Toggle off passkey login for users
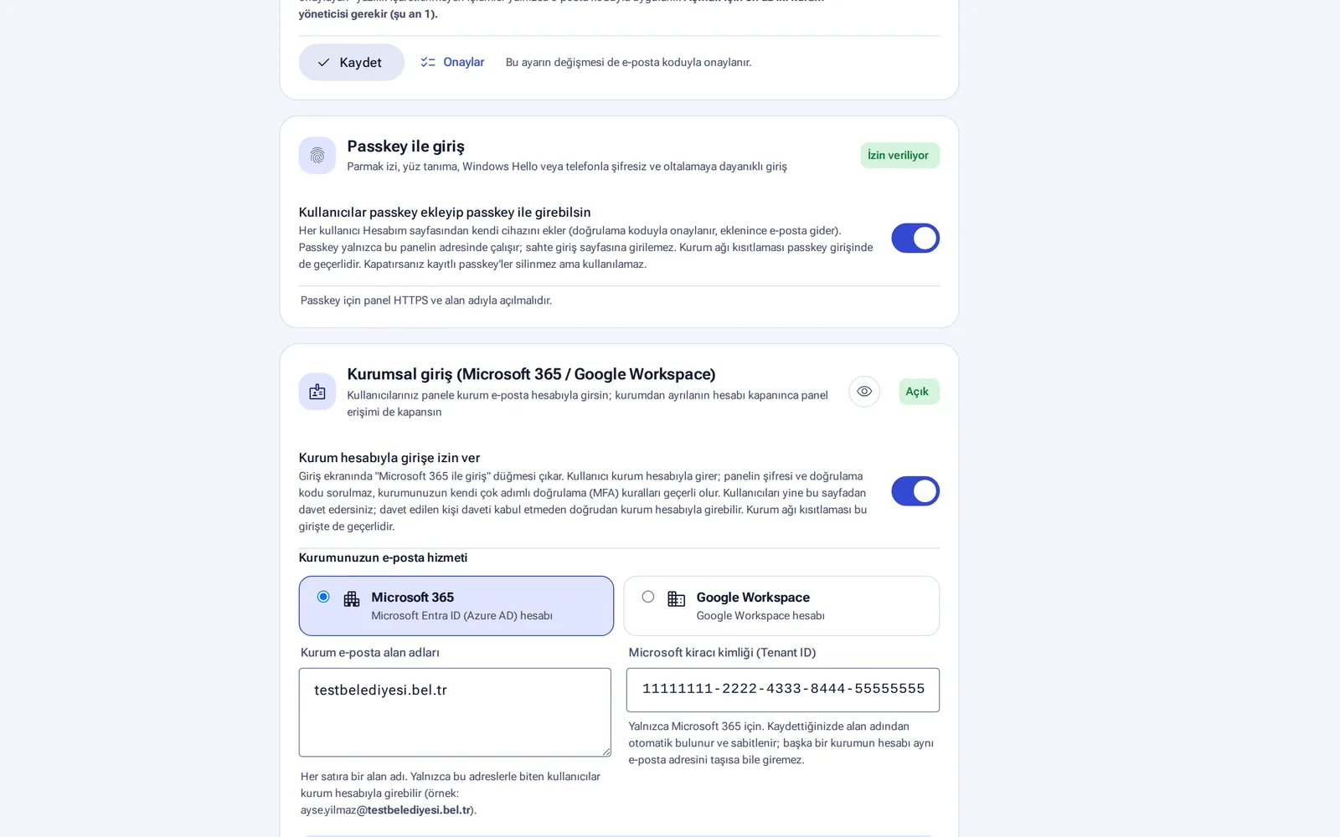Image resolution: width=1340 pixels, height=837 pixels. click(x=915, y=238)
